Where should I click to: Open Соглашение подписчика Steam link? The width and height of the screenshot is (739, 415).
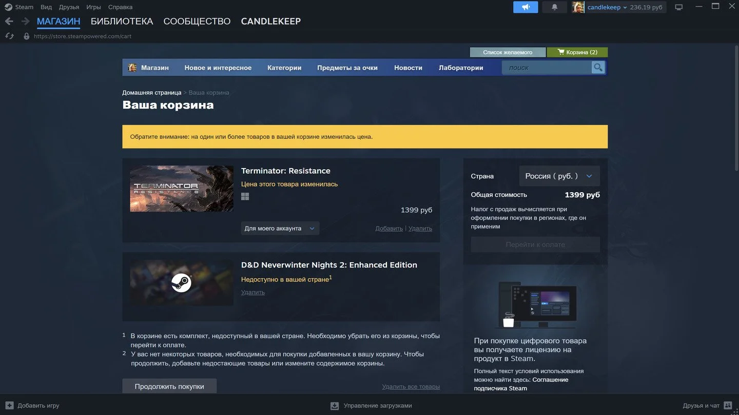click(x=521, y=384)
